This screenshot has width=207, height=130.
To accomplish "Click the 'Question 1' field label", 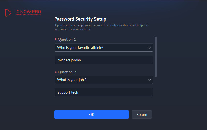I will tap(67, 39).
